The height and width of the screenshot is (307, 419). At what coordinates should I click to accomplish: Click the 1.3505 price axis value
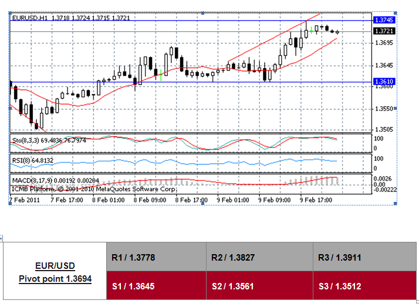coord(384,130)
